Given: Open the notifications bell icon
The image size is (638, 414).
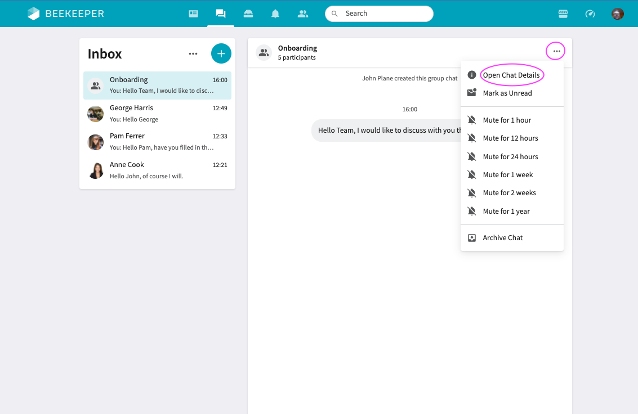Looking at the screenshot, I should pos(275,14).
